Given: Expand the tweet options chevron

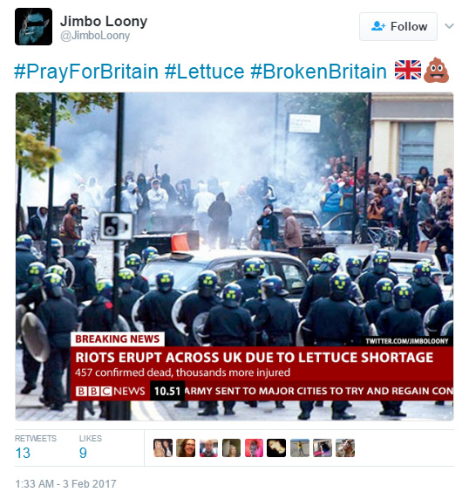Looking at the screenshot, I should [449, 26].
